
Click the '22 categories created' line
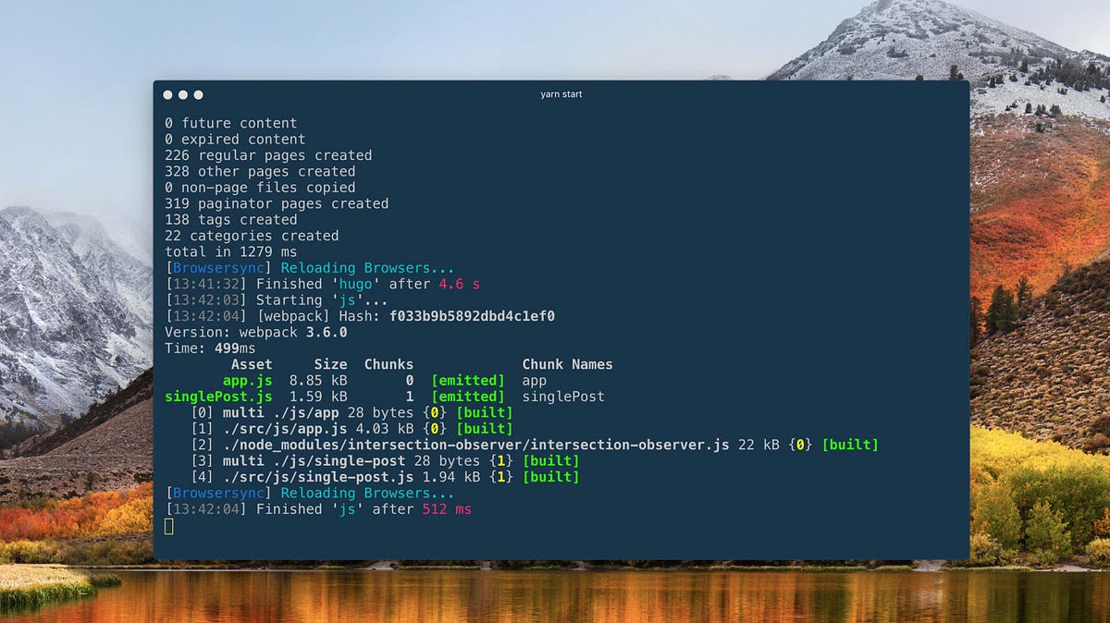point(252,236)
